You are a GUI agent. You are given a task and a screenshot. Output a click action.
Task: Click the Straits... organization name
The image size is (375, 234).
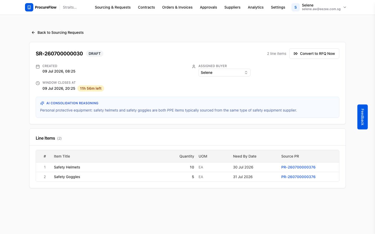[x=70, y=7]
